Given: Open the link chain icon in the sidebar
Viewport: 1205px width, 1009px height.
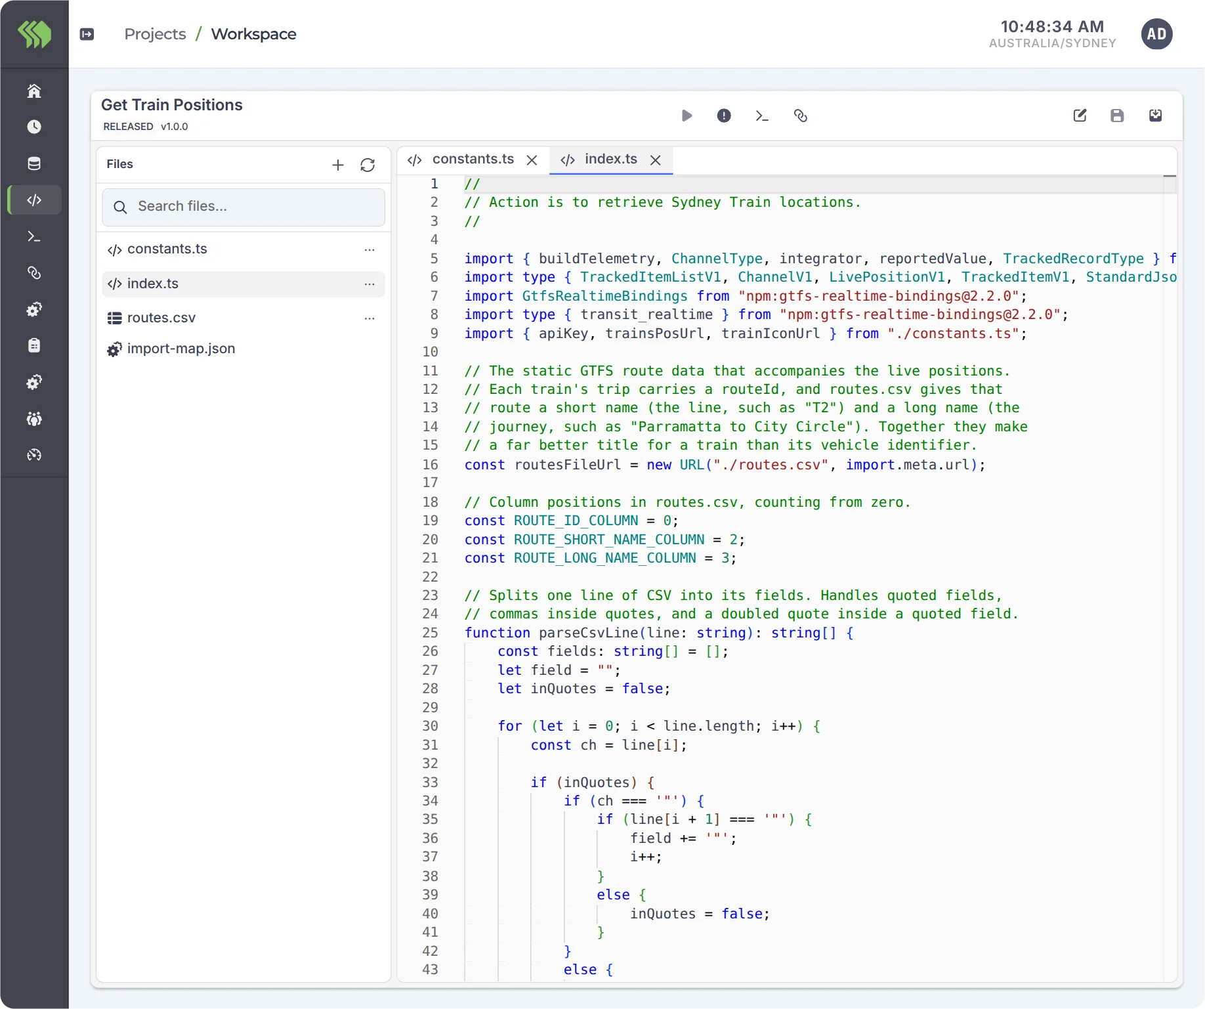Looking at the screenshot, I should pyautogui.click(x=34, y=272).
